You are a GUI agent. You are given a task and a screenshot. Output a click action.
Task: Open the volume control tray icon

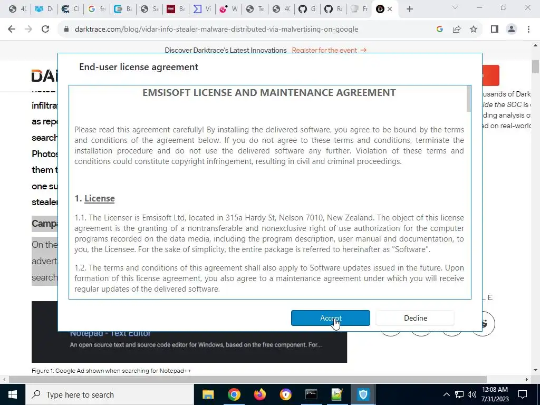point(472,394)
